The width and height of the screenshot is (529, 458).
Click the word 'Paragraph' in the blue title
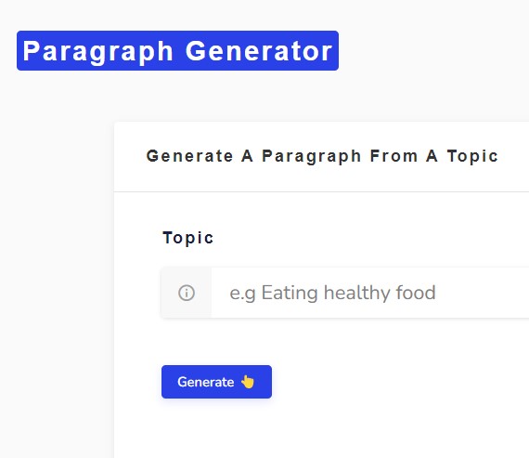click(x=97, y=51)
